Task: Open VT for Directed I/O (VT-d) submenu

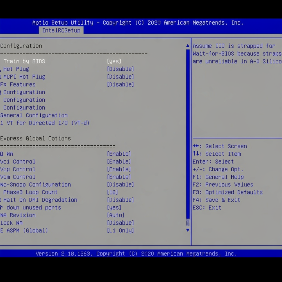Action: (45, 123)
